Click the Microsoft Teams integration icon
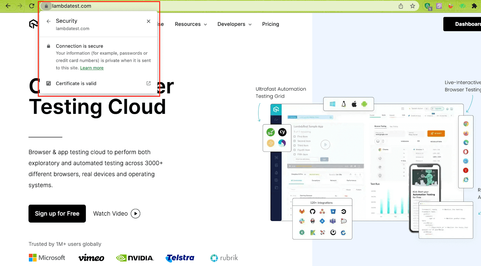 point(333,221)
